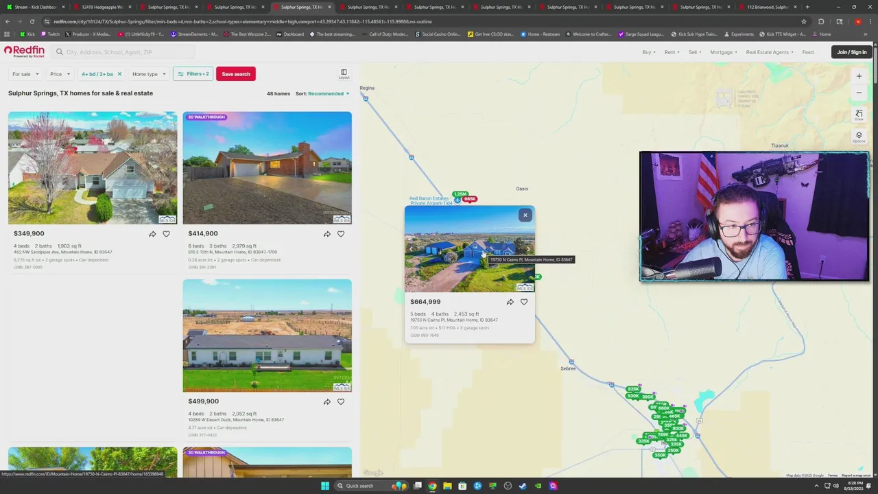878x494 pixels.
Task: Click the City, Address search field
Action: 123,52
